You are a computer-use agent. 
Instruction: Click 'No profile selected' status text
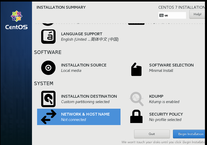165,120
